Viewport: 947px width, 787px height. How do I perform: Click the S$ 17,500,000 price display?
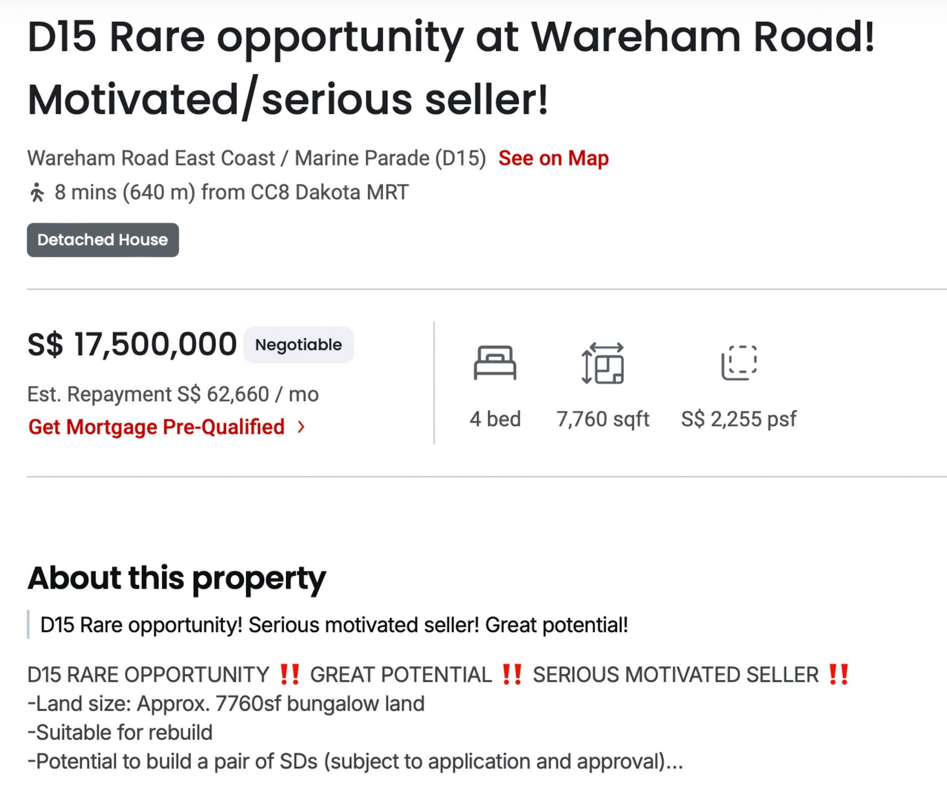coord(132,343)
